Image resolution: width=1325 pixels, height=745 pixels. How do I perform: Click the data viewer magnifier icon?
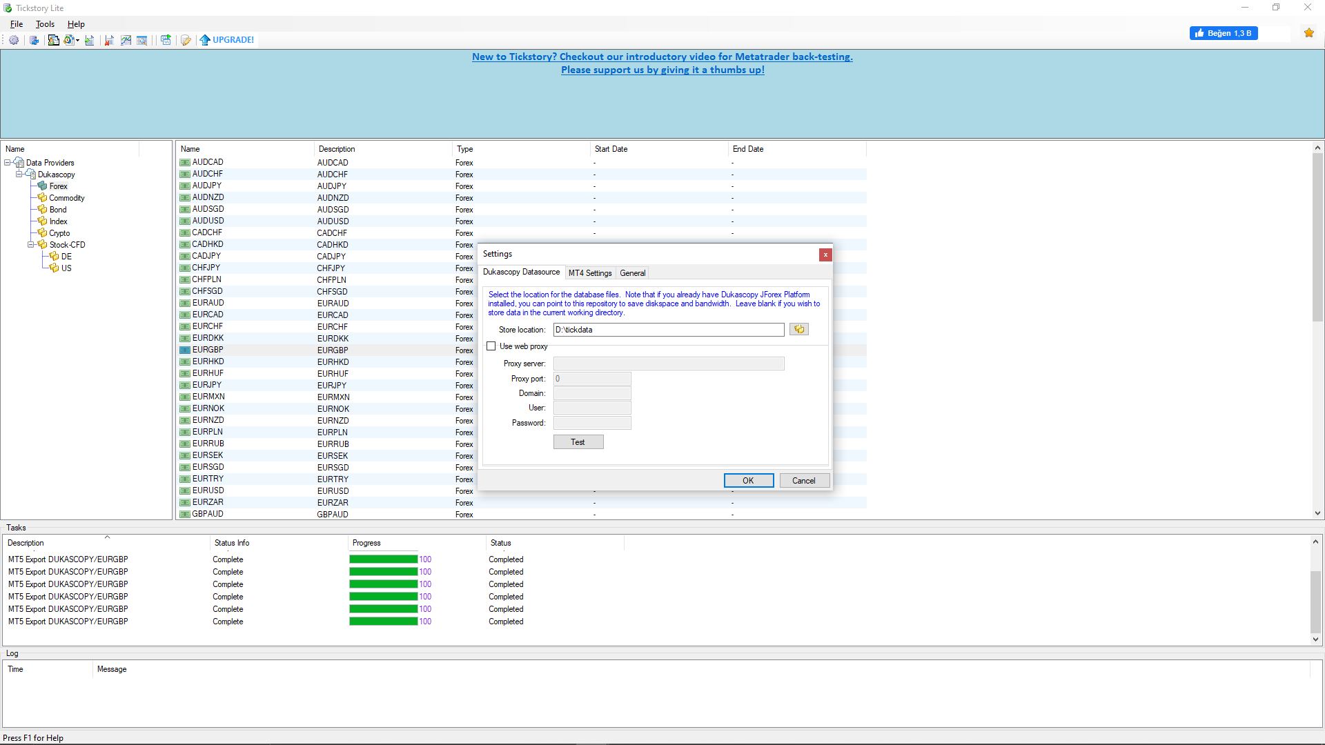142,40
